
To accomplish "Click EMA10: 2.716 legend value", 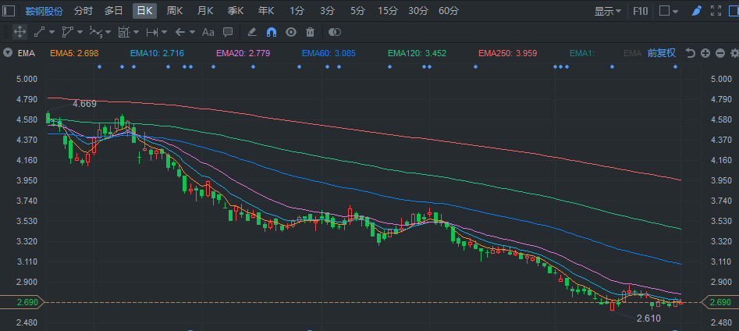I will pos(157,53).
